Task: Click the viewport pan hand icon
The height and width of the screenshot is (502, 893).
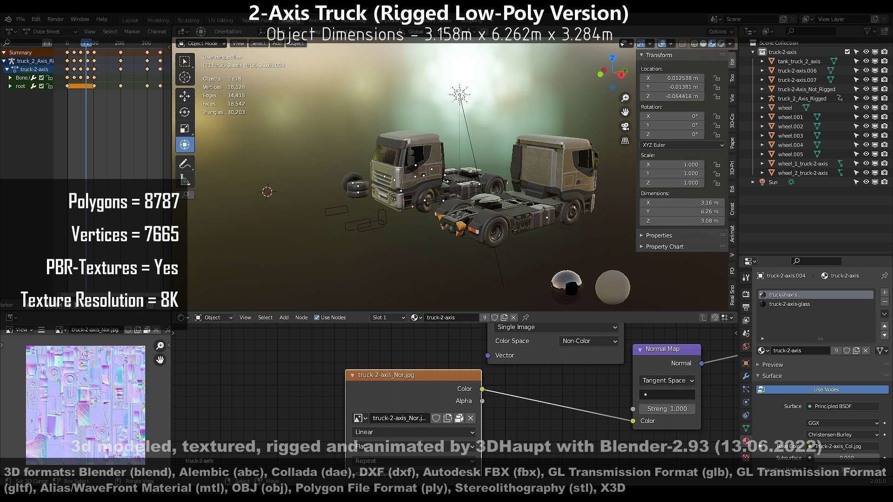Action: (625, 112)
